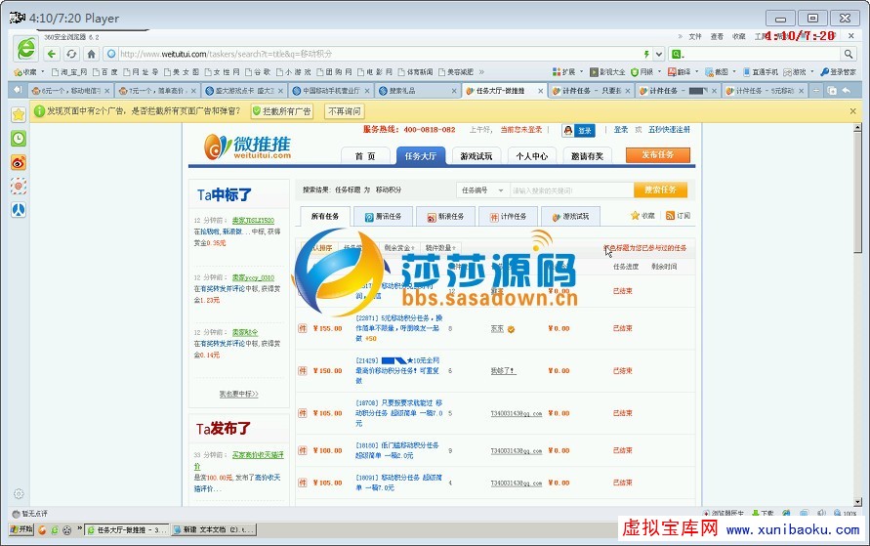Image resolution: width=870 pixels, height=546 pixels.
Task: Click the search keyword input field
Action: point(569,190)
